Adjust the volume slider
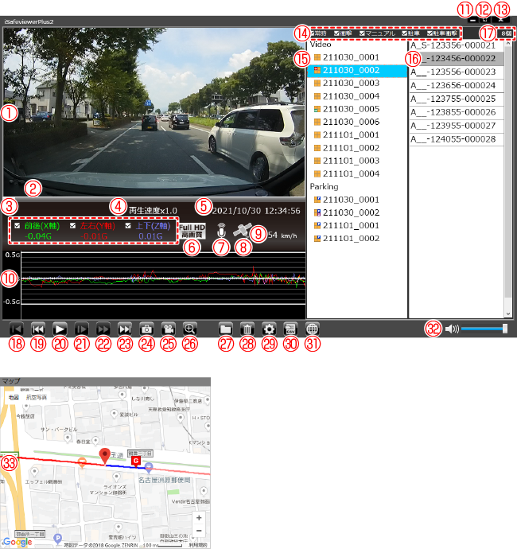Viewport: 517px width, 549px height. pos(484,329)
